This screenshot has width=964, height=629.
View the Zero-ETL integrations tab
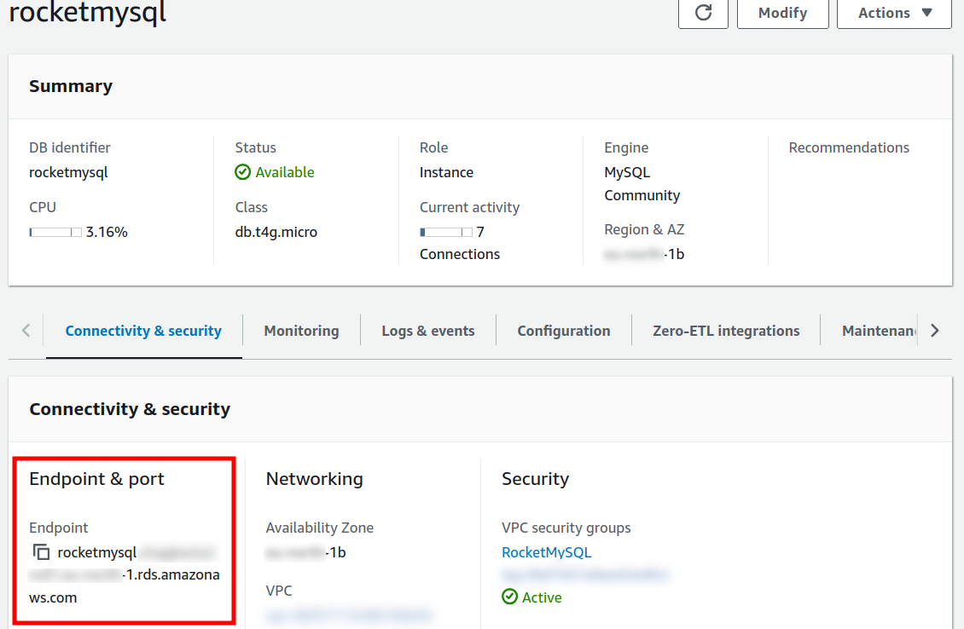tap(726, 331)
